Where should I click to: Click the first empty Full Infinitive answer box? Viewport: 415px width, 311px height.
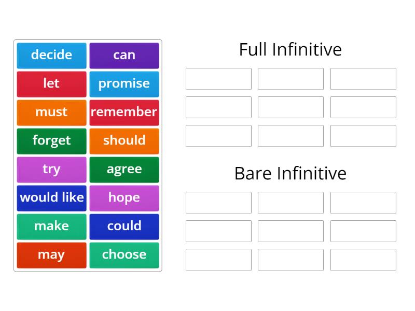point(218,79)
